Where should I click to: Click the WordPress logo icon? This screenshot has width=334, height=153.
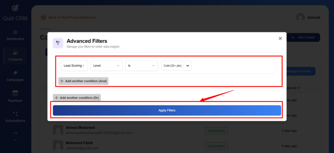[x=43, y=17]
